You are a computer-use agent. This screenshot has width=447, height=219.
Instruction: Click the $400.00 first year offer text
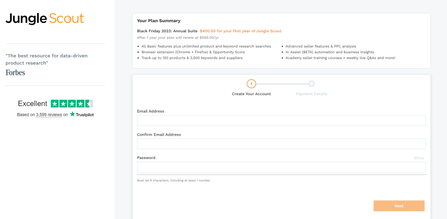click(241, 31)
